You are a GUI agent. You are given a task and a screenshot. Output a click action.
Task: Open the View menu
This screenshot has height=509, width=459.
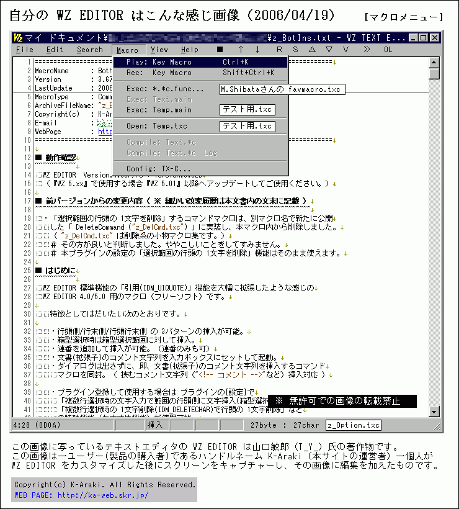(159, 50)
